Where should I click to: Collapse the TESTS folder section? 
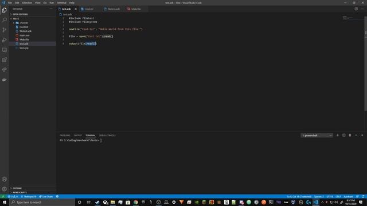(33, 18)
